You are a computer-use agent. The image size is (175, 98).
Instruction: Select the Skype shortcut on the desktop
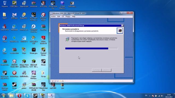coord(5,51)
